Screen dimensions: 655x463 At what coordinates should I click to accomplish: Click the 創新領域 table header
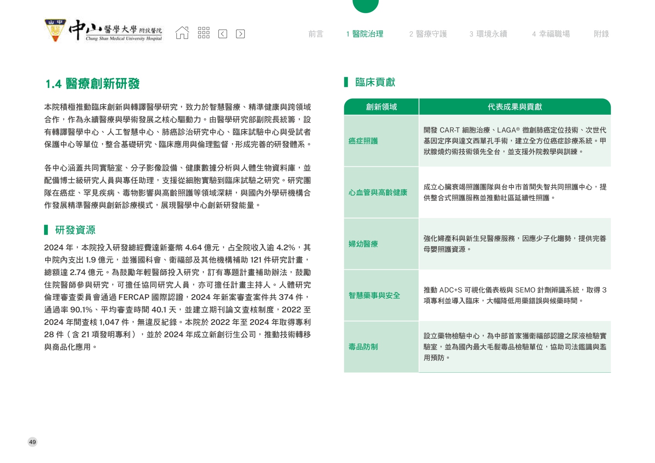coord(381,107)
